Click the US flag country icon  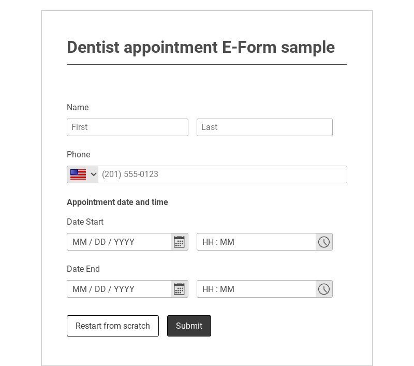click(x=78, y=174)
